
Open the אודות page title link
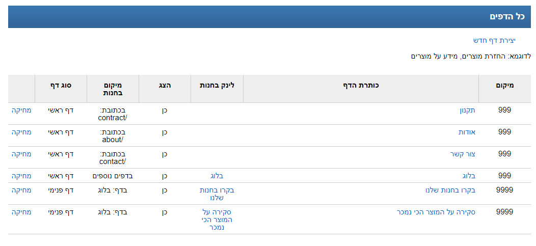(467, 132)
